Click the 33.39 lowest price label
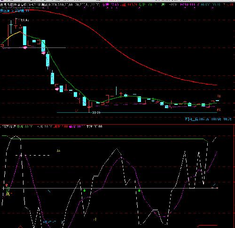The image size is (235, 228). [96, 112]
